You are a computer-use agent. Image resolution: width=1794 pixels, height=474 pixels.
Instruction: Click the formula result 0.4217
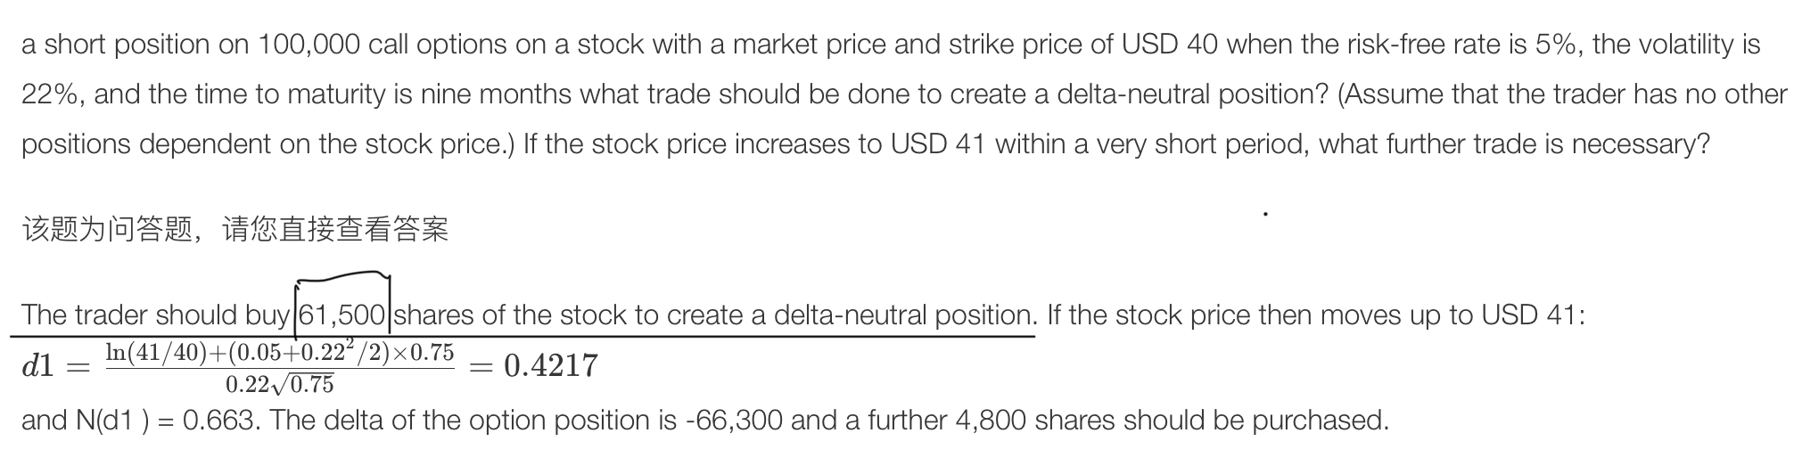pyautogui.click(x=551, y=366)
